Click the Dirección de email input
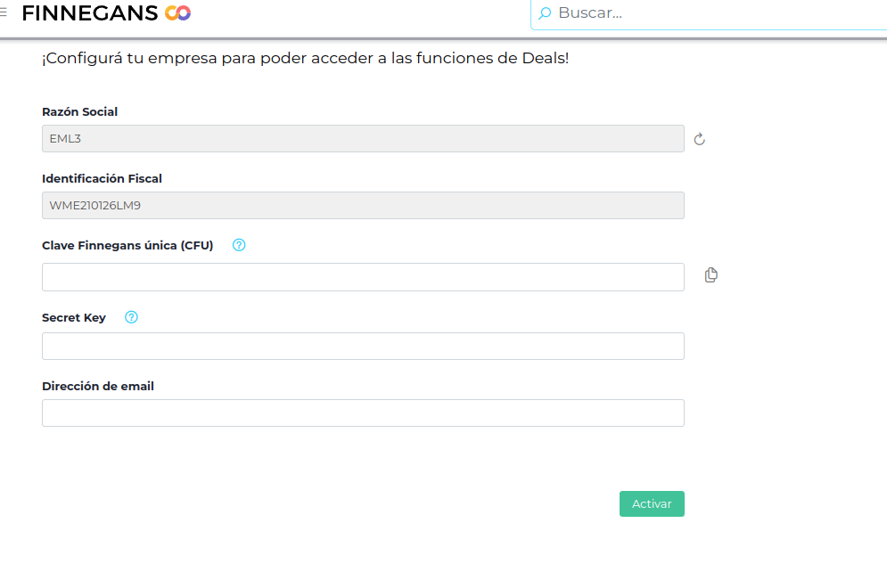The width and height of the screenshot is (887, 564). point(363,413)
